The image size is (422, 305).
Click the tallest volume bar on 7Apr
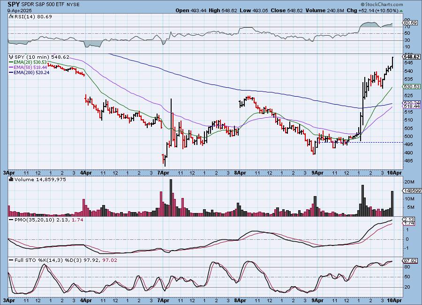coord(171,198)
